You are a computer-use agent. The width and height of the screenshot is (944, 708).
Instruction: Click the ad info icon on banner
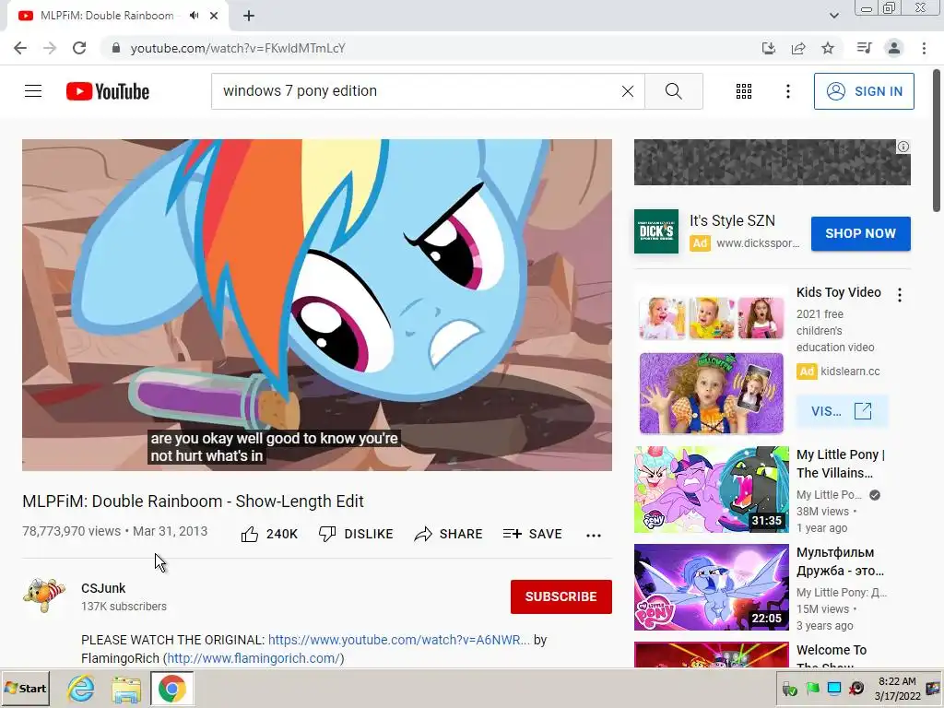(x=903, y=147)
